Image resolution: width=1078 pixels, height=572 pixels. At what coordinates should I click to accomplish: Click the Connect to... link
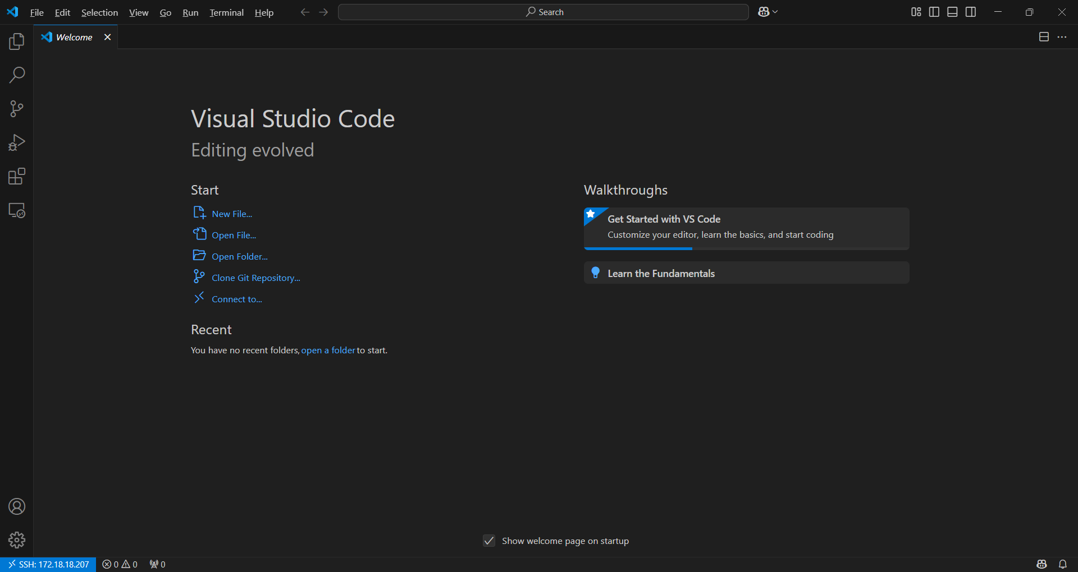pos(237,299)
